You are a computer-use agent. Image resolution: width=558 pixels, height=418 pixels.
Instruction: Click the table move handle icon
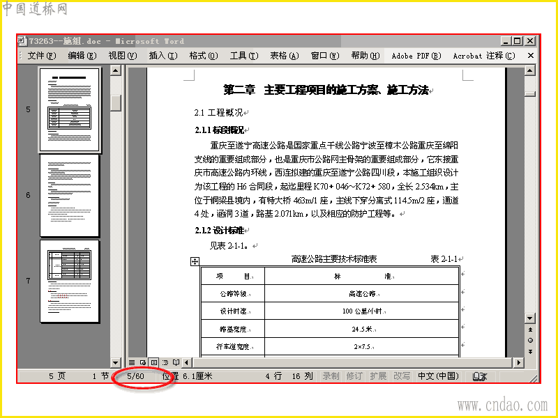(195, 262)
